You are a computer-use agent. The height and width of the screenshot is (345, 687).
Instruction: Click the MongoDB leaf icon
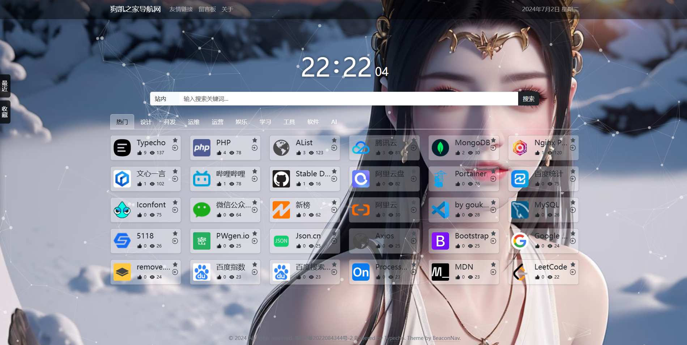(x=440, y=148)
